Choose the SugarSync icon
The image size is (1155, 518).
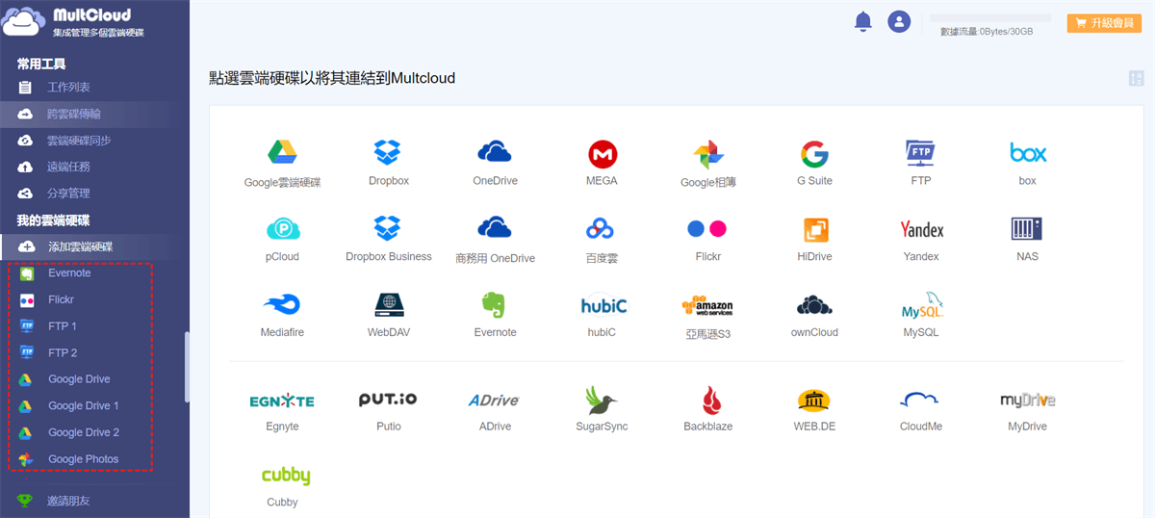click(x=603, y=400)
